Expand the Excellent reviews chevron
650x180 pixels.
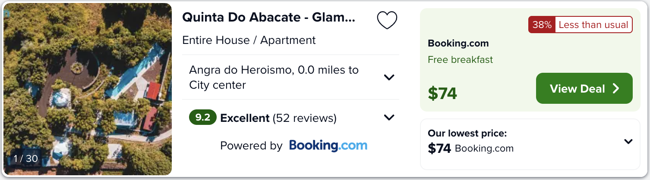389,118
